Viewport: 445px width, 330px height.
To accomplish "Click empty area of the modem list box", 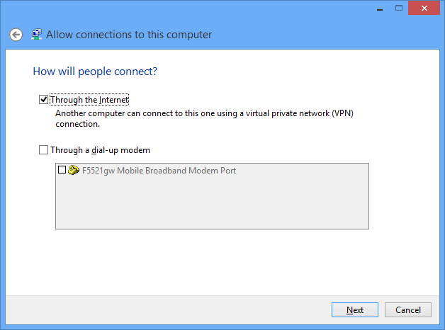I will click(212, 203).
